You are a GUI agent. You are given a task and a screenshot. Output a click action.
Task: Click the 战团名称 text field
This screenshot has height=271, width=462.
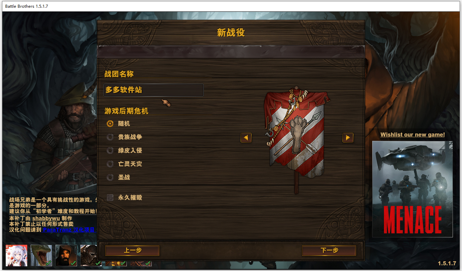click(x=154, y=90)
